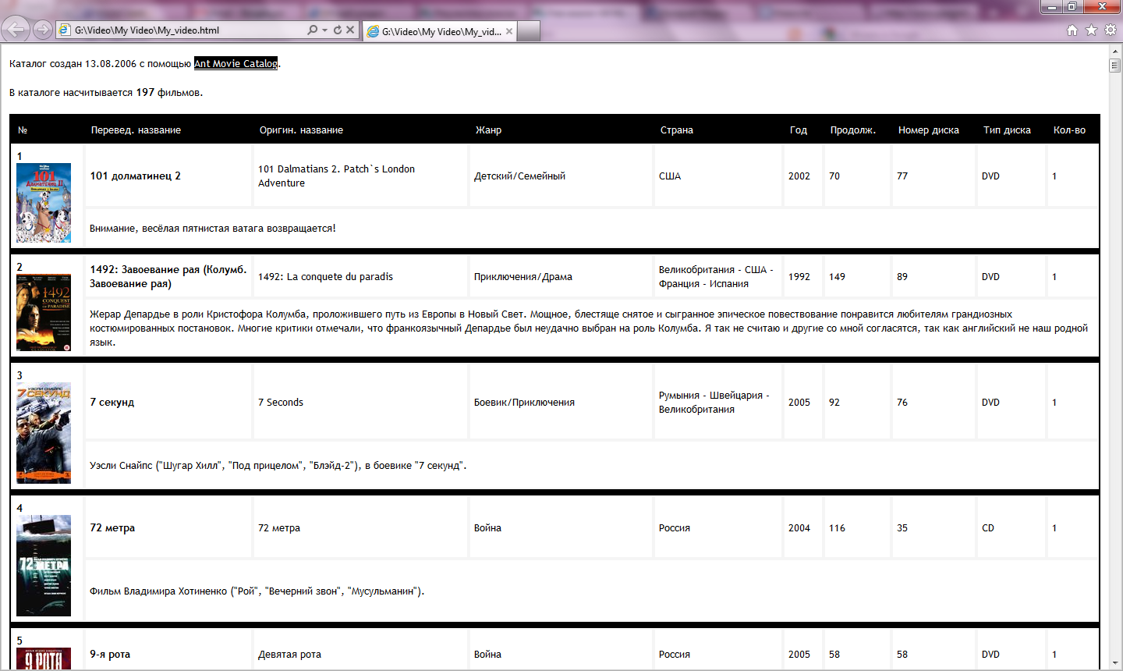Open the Ant Movie Catalog link
This screenshot has width=1123, height=671.
[x=236, y=64]
